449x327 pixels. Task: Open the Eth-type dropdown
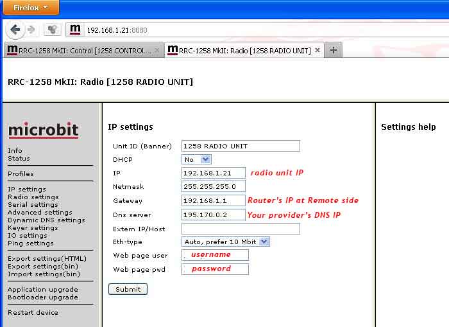(x=225, y=242)
